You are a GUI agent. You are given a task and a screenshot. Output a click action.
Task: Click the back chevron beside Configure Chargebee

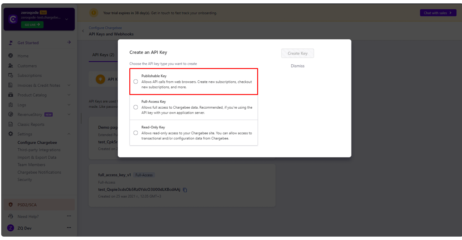83,31
